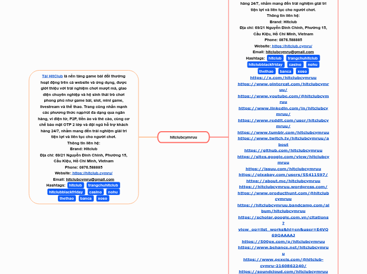Click the Issuu hitclubcymruu link

[x=283, y=169]
